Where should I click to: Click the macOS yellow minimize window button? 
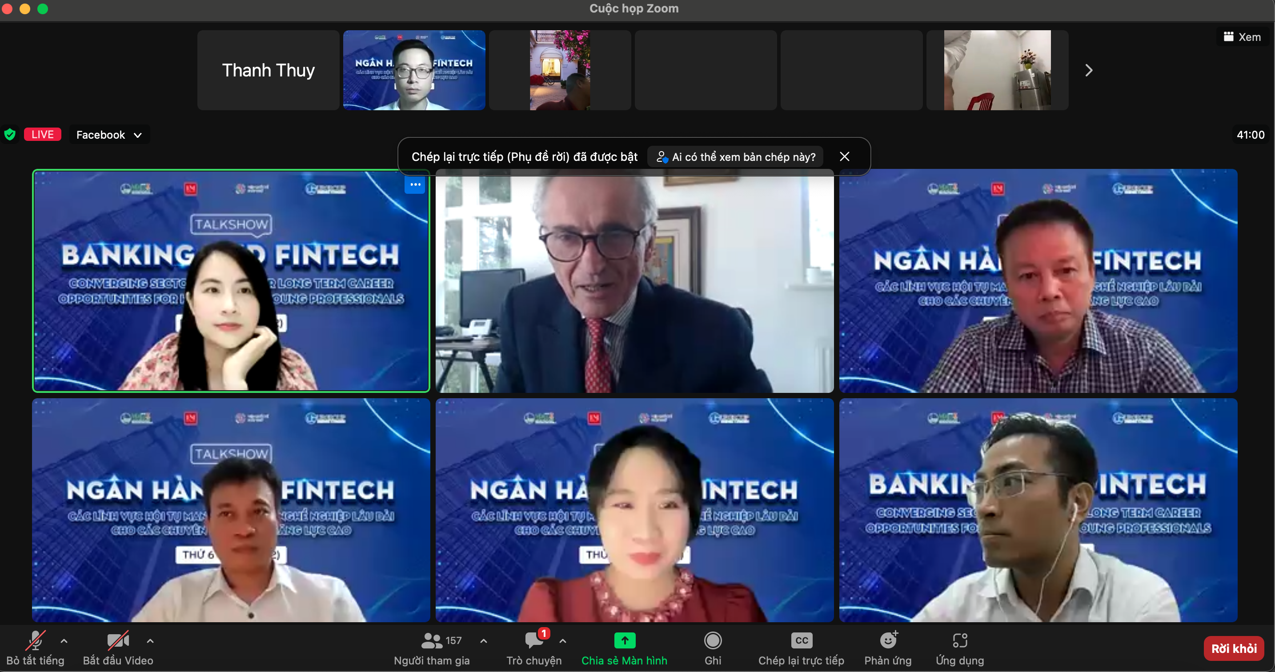click(25, 9)
